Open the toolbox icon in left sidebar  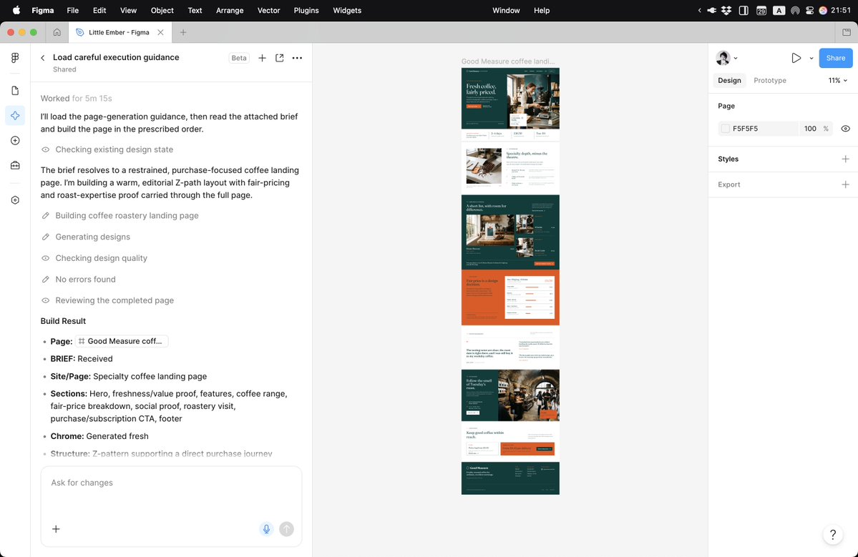(x=15, y=165)
